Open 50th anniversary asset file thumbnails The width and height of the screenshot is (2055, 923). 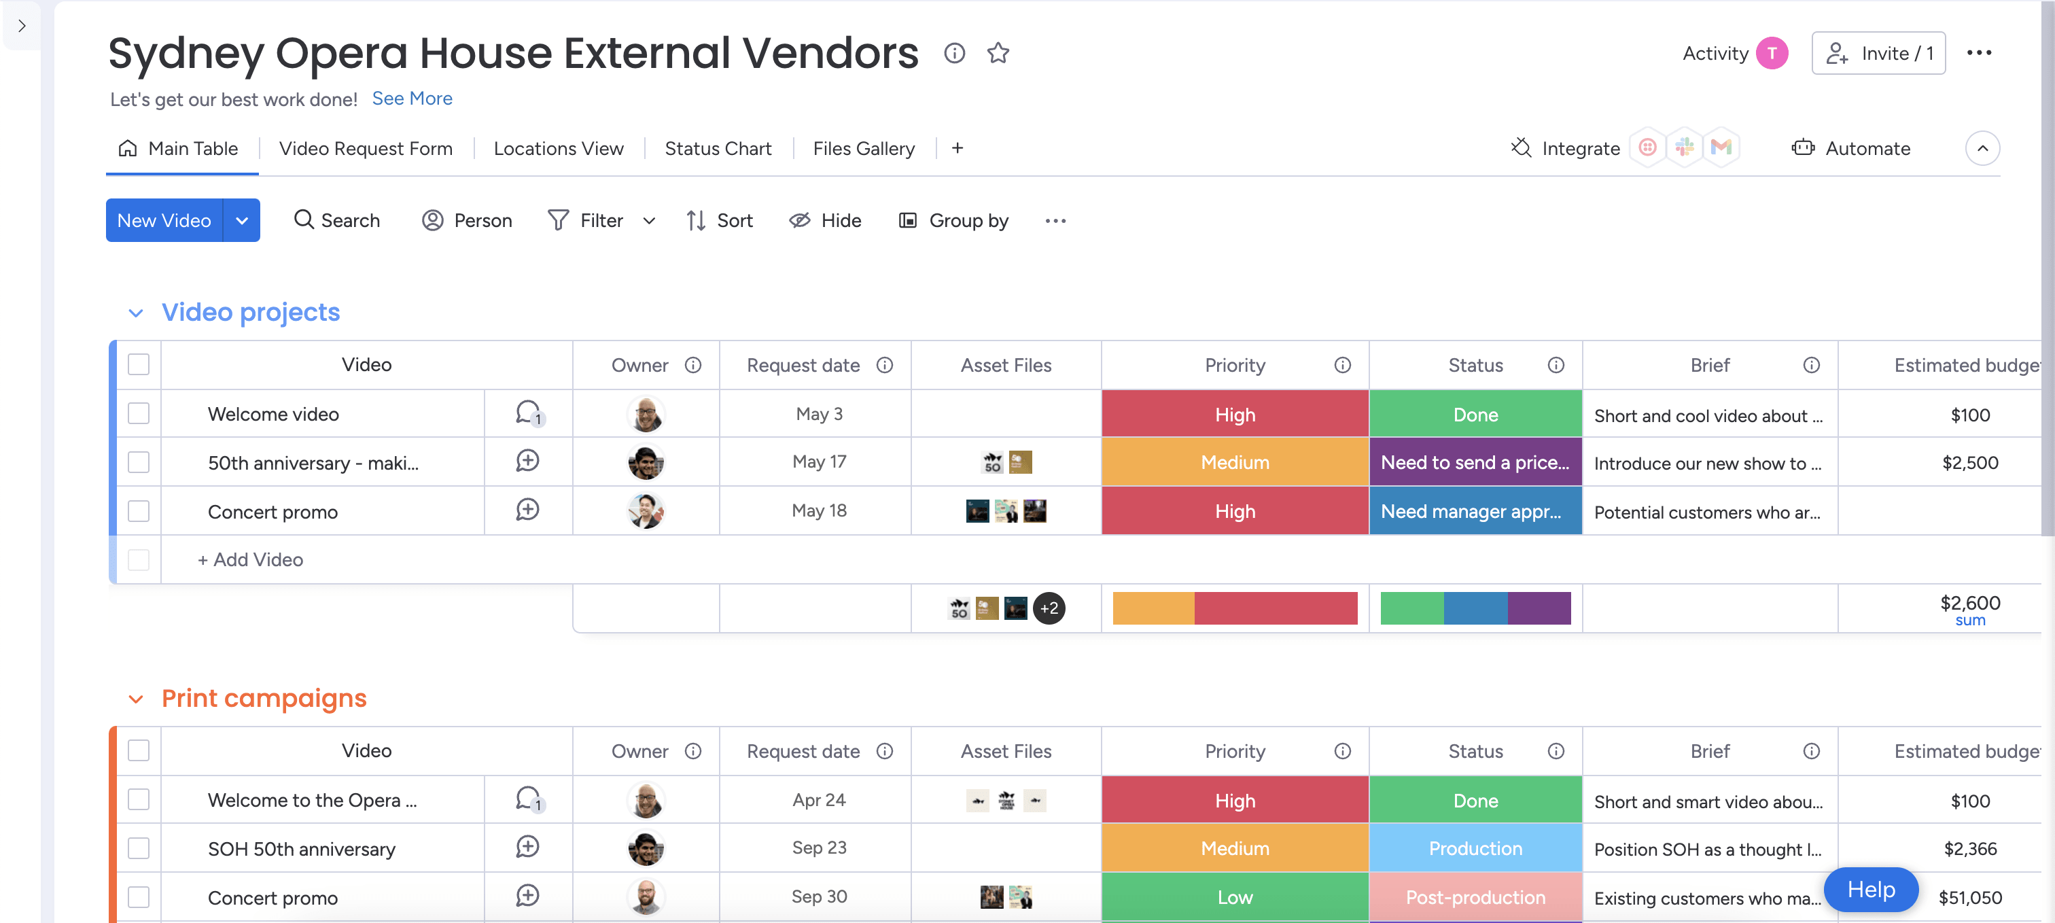coord(1006,462)
